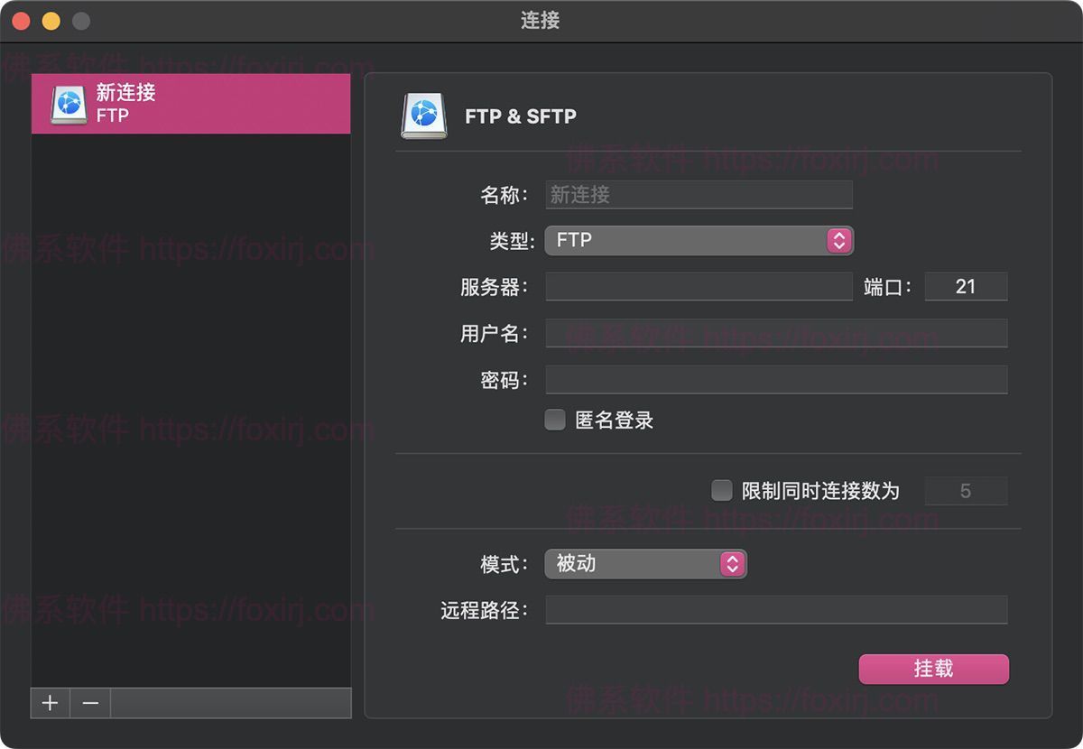
Task: Click the connection limit field showing 5
Action: point(966,491)
